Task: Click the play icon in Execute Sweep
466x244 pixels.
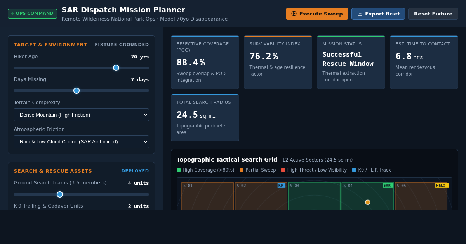Action: pos(294,14)
